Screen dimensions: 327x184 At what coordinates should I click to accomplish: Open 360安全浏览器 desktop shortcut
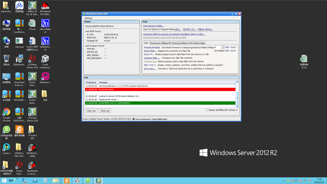[6, 132]
